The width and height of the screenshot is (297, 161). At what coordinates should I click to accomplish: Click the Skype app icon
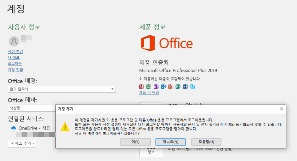point(192,87)
